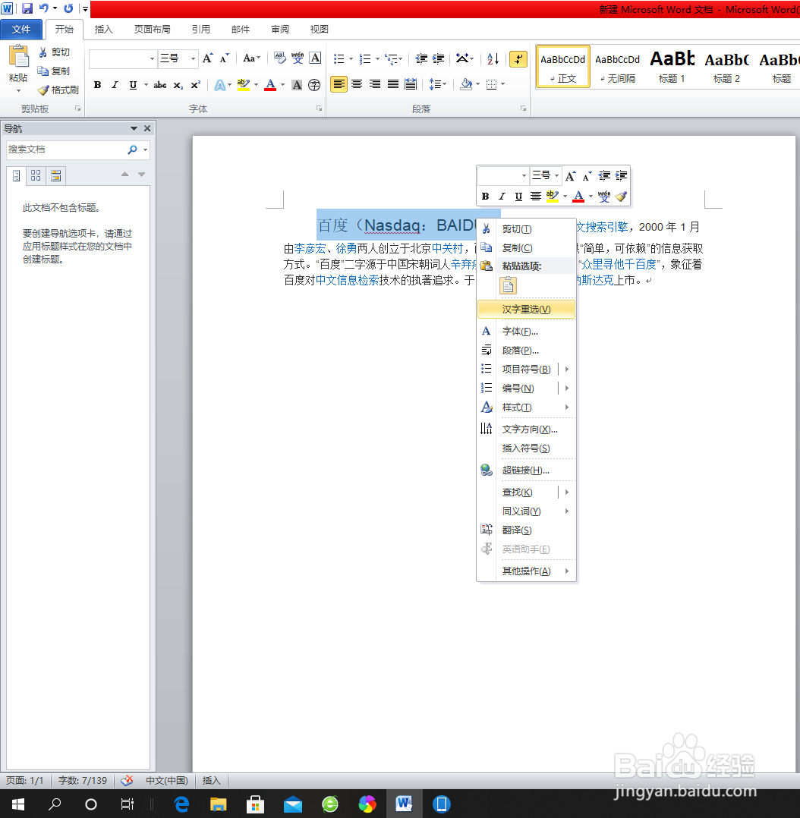Click paste option icon in context menu
Screen dimensions: 800x818
click(509, 285)
